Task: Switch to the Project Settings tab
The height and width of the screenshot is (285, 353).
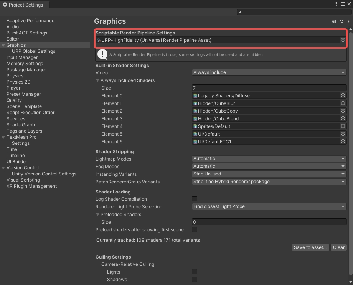Action: 24,5
